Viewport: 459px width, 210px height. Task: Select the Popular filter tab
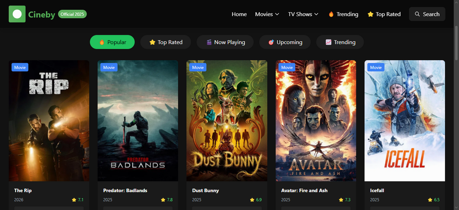(x=113, y=42)
